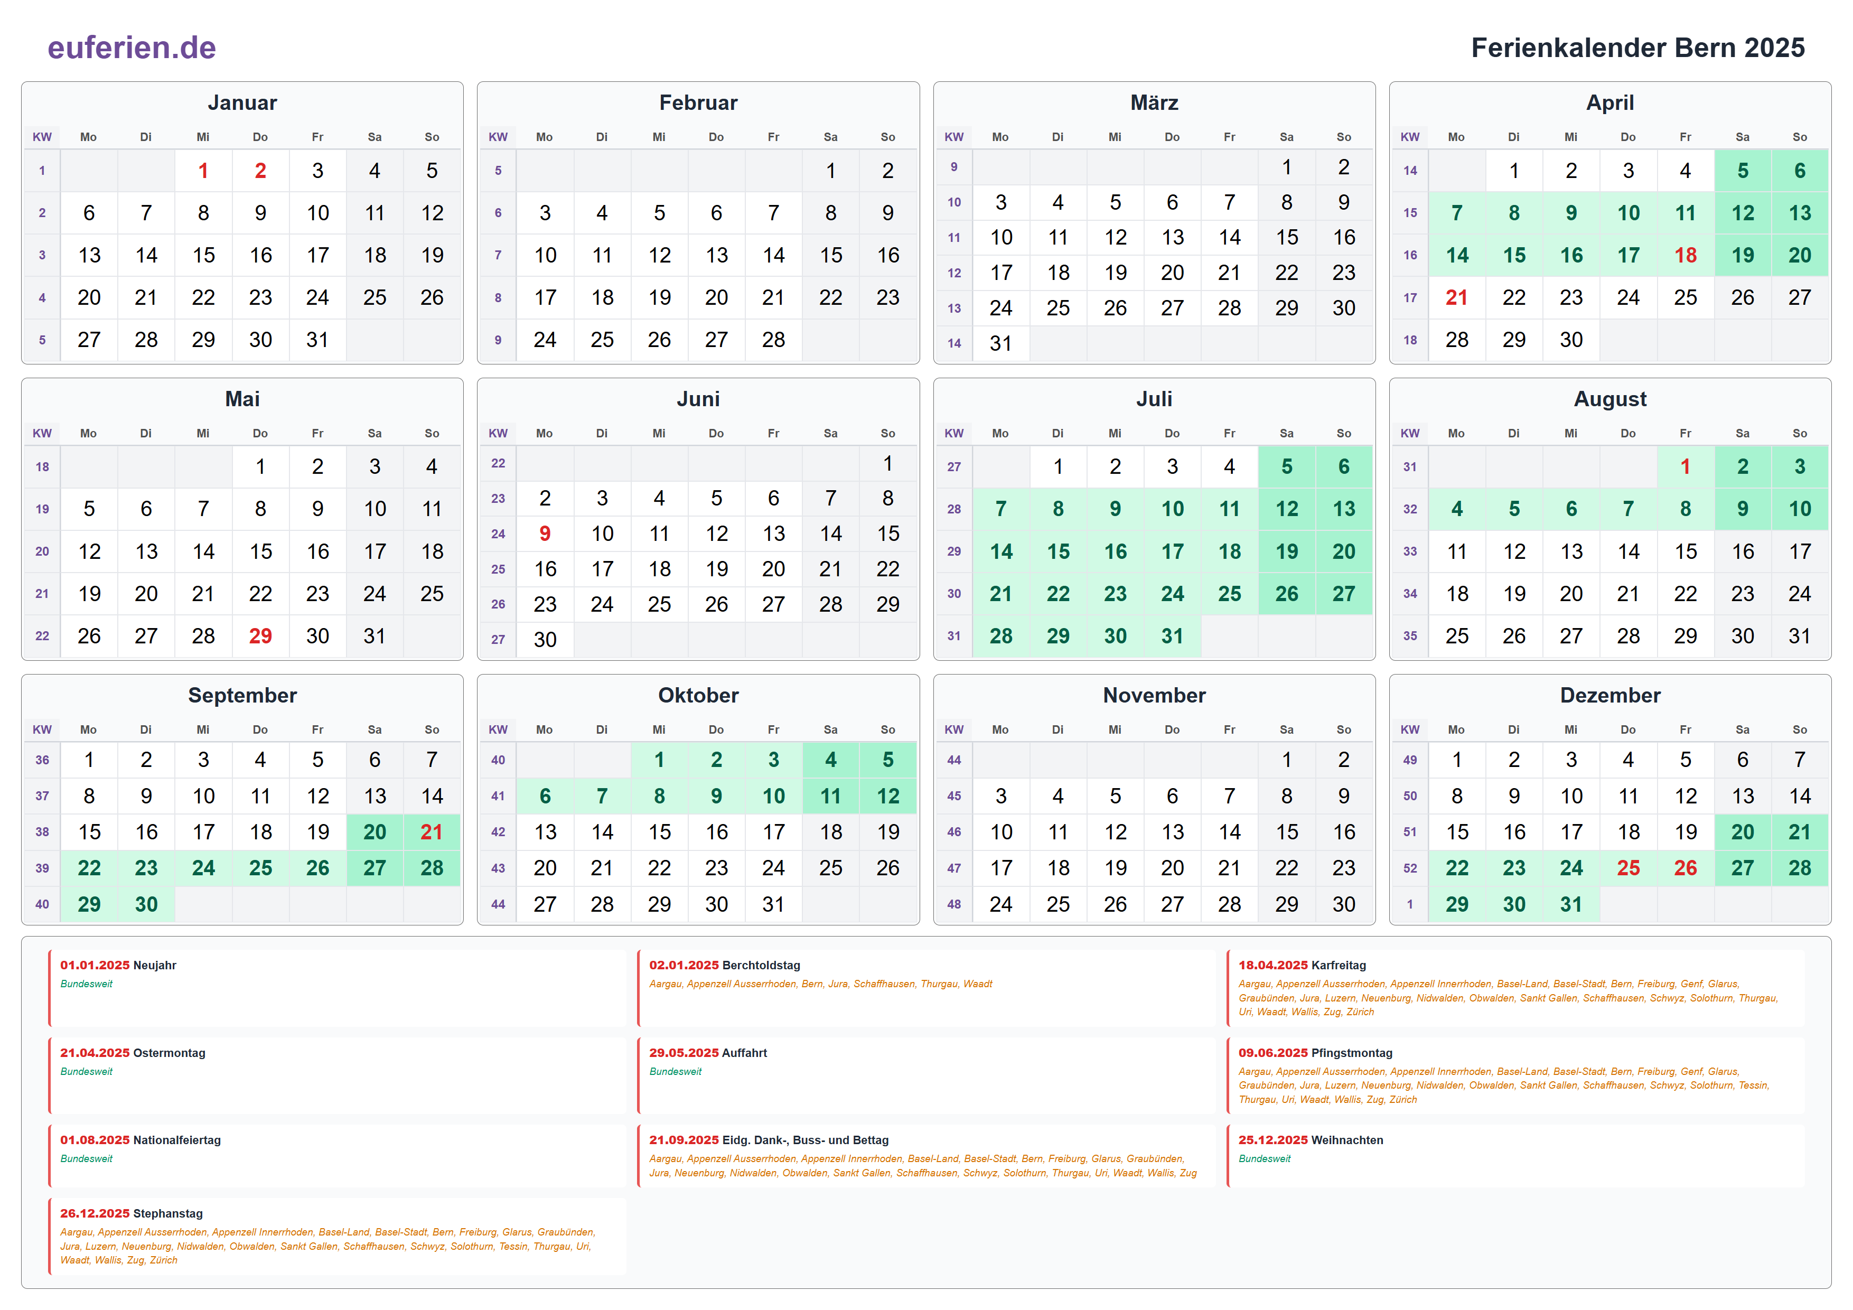The height and width of the screenshot is (1310, 1853).
Task: Click May 31 in Mai calendar
Action: coord(375,636)
